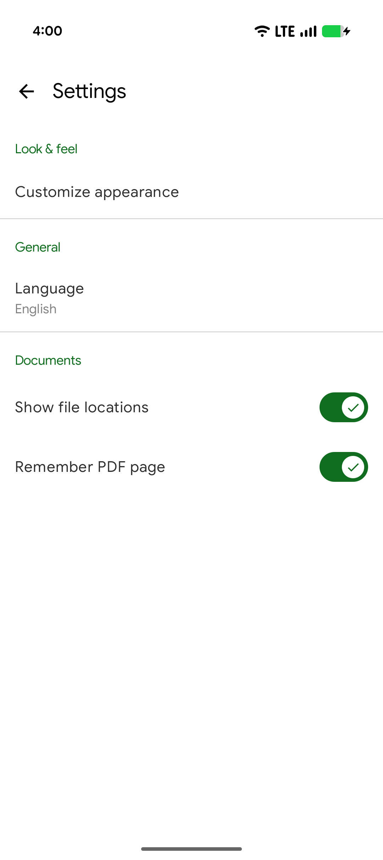Tap the General section header
This screenshot has height=860, width=383.
coord(38,247)
